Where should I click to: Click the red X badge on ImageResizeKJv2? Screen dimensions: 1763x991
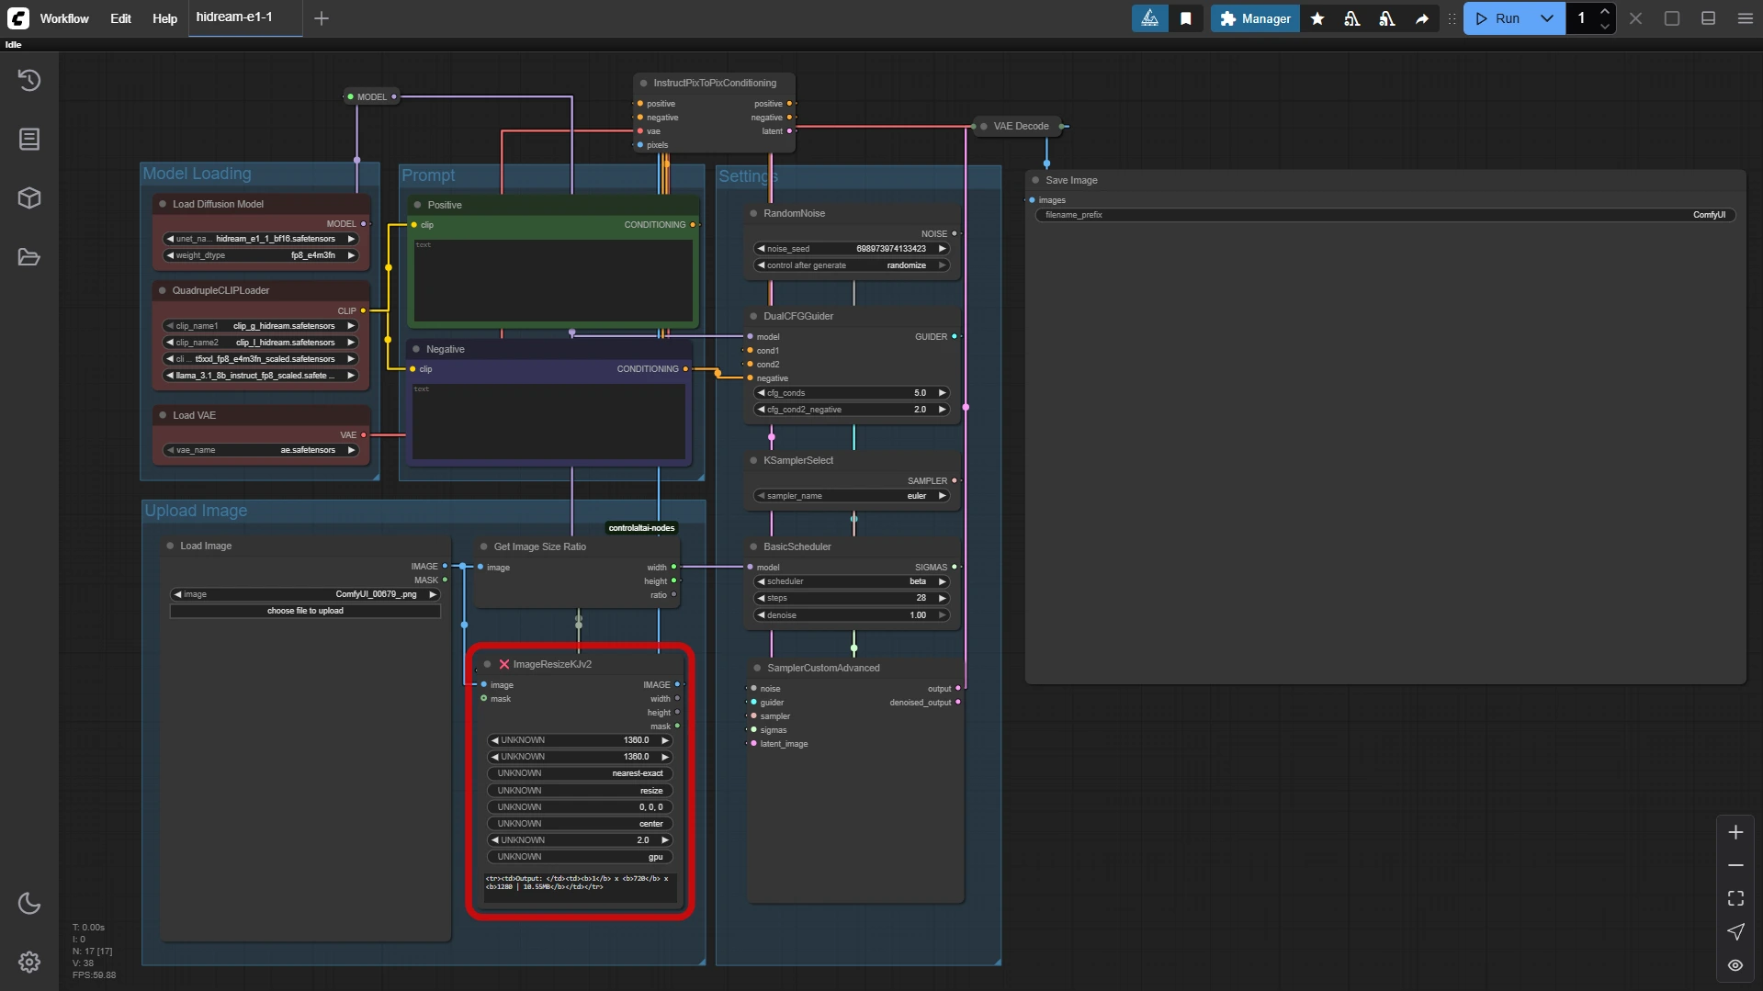pos(503,664)
